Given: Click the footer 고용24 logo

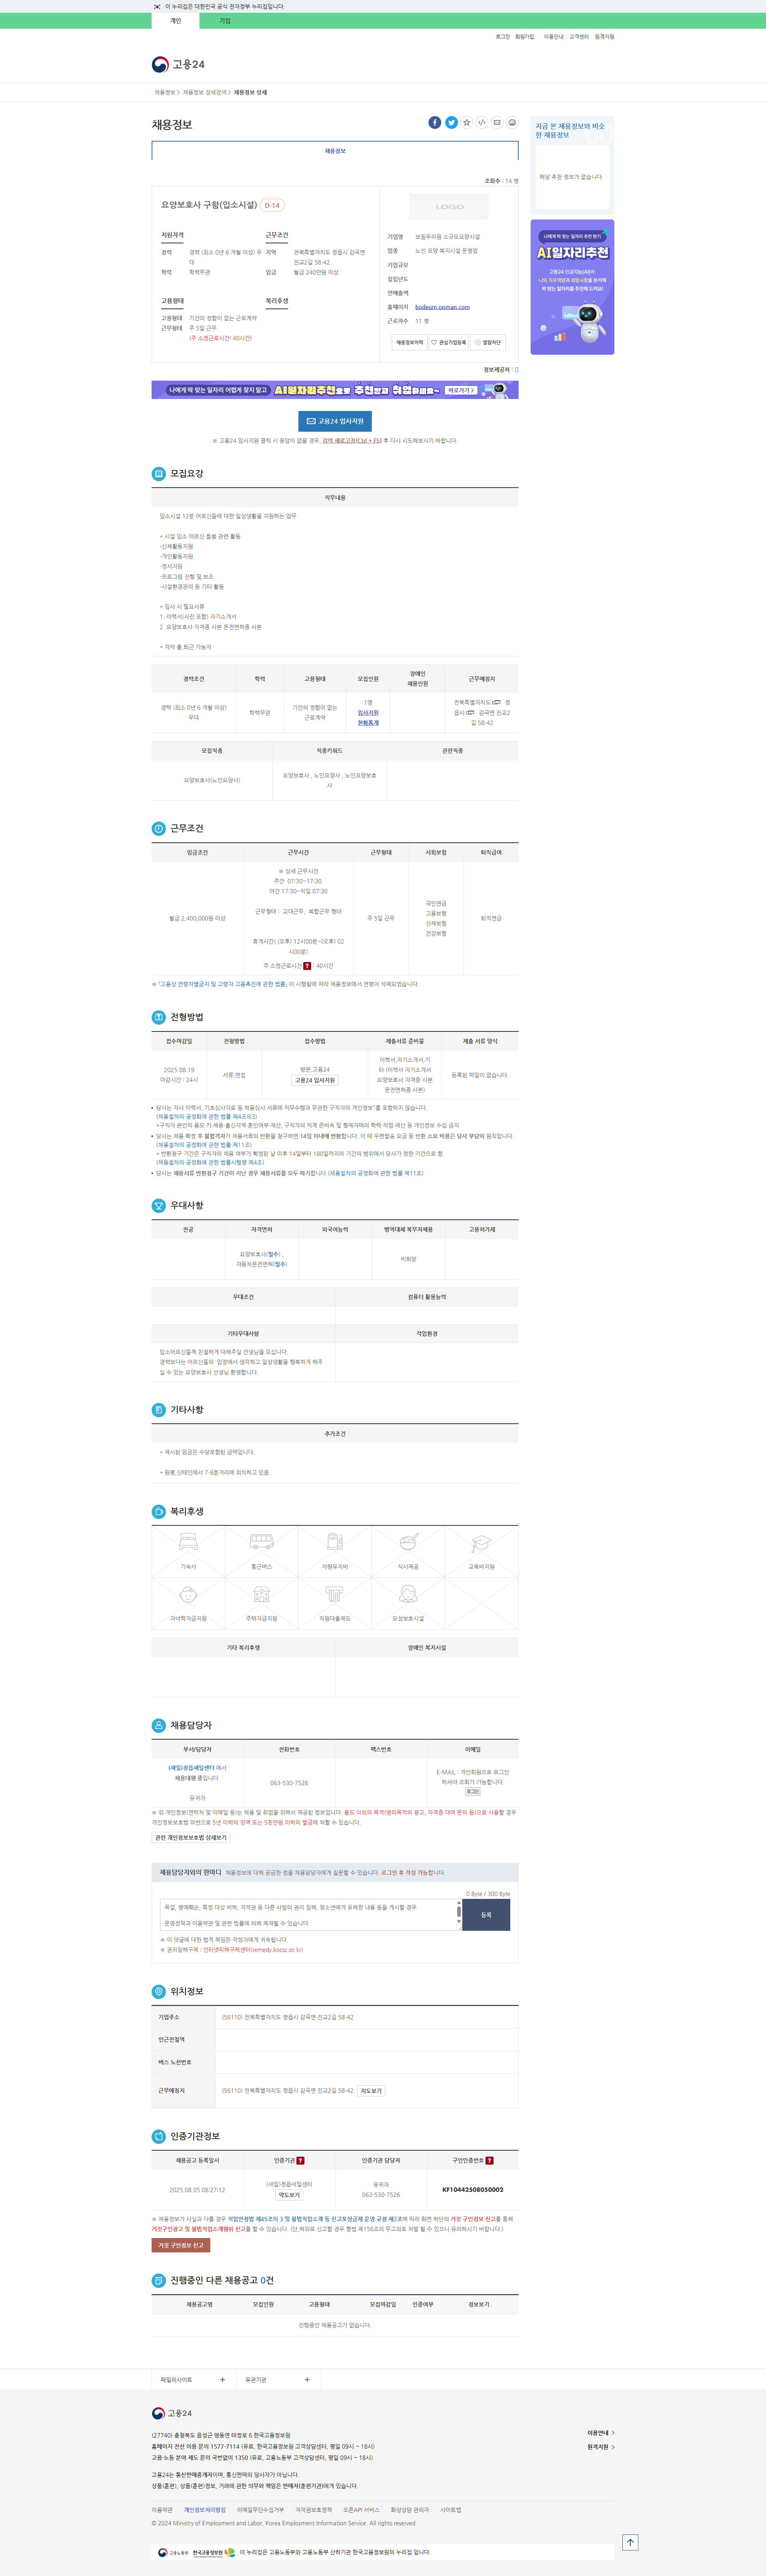Looking at the screenshot, I should (x=172, y=2413).
